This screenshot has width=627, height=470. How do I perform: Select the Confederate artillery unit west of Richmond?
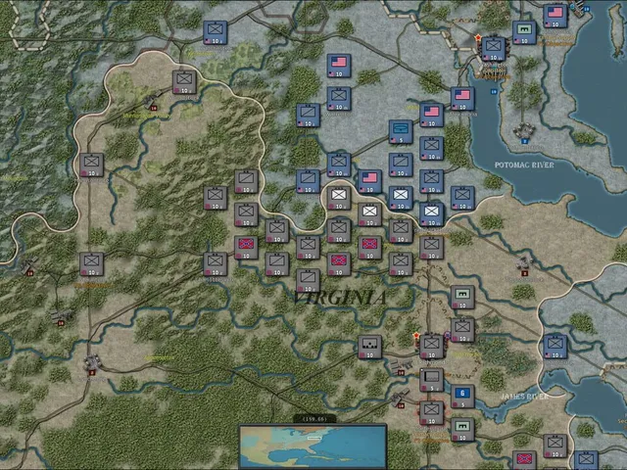[369, 347]
